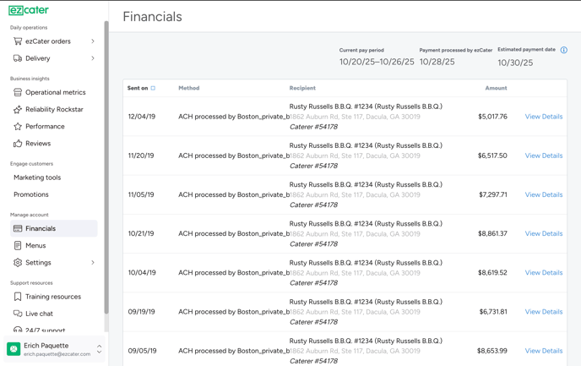Viewport: 581px width, 366px height.
Task: Click the Estimated payment date info icon
Action: (564, 50)
